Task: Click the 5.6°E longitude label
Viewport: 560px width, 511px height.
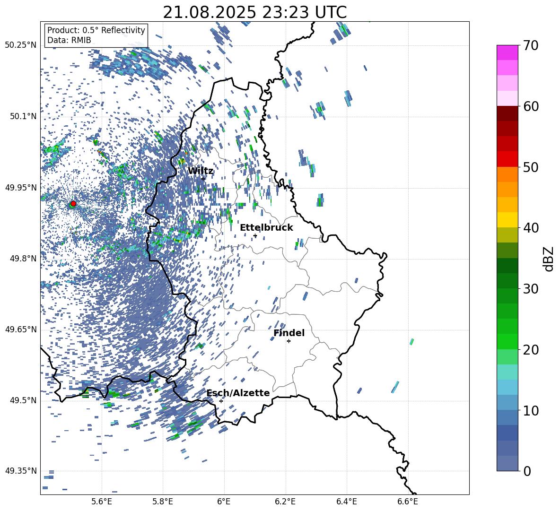Action: tap(102, 502)
